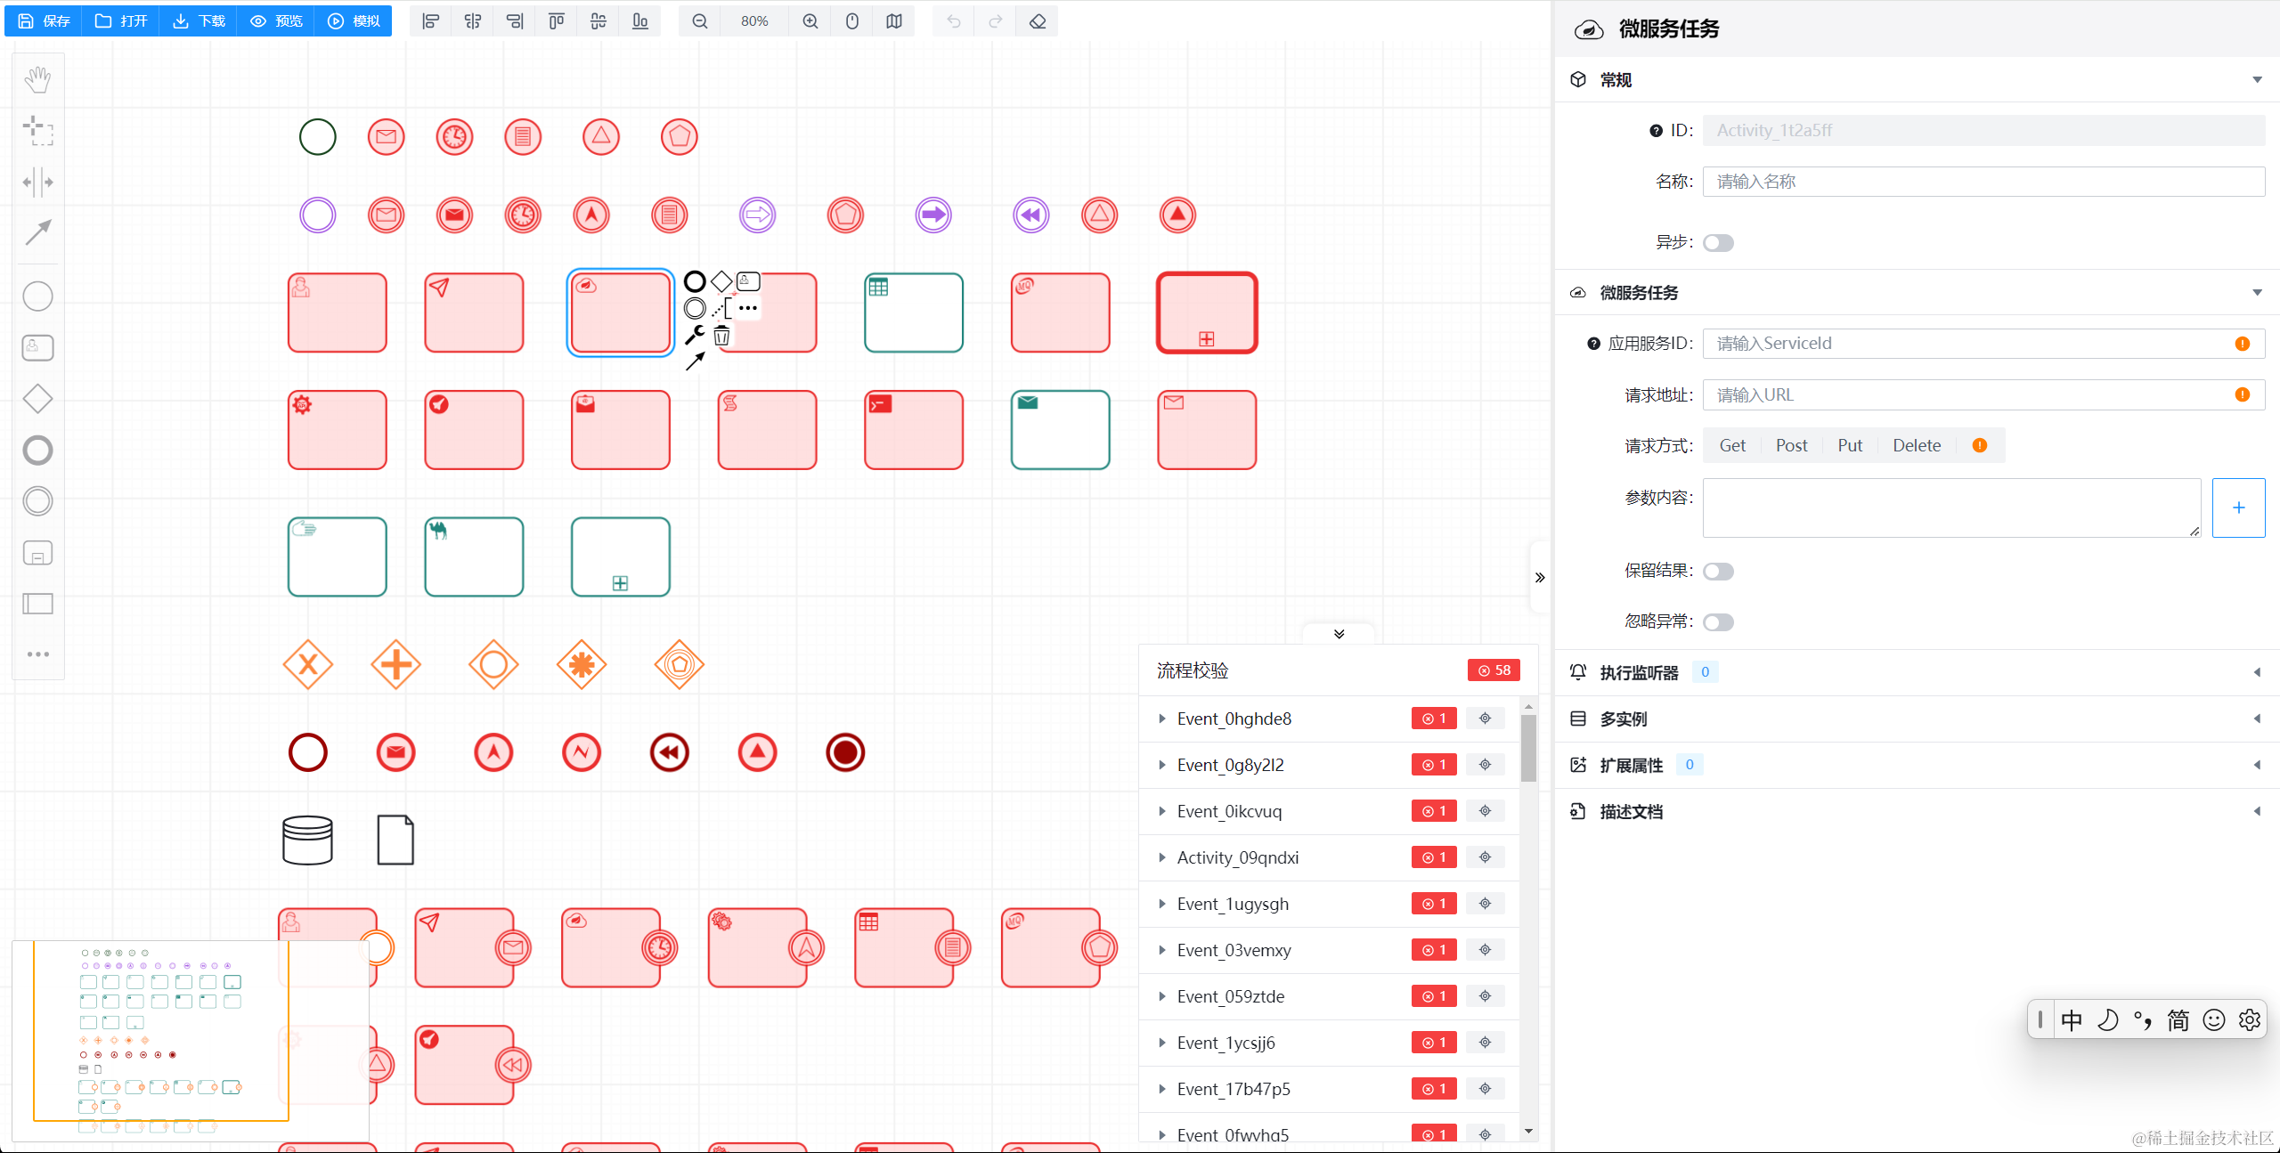Locate Event_0hghde8 with target icon

pyautogui.click(x=1485, y=719)
